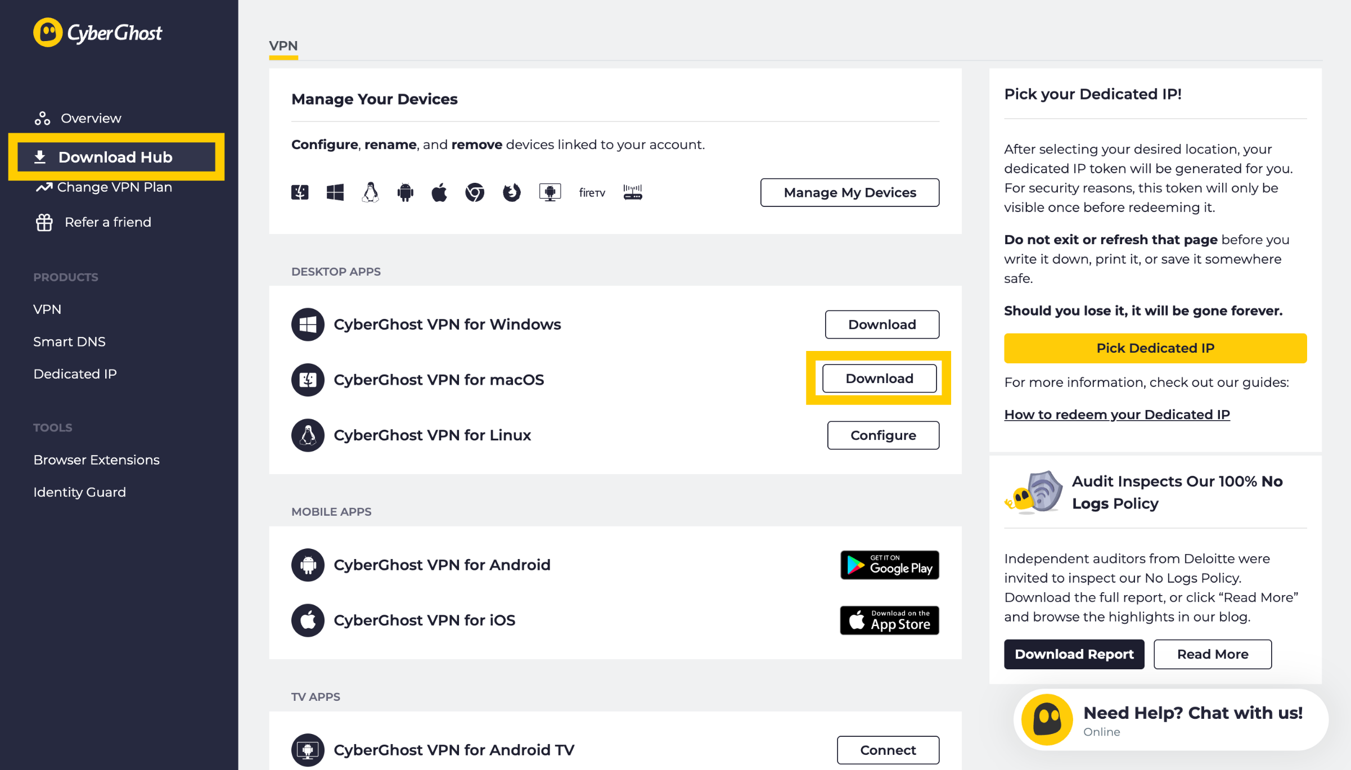Click the round Linux penguin icon in Desktop Apps
The width and height of the screenshot is (1351, 770).
(308, 435)
